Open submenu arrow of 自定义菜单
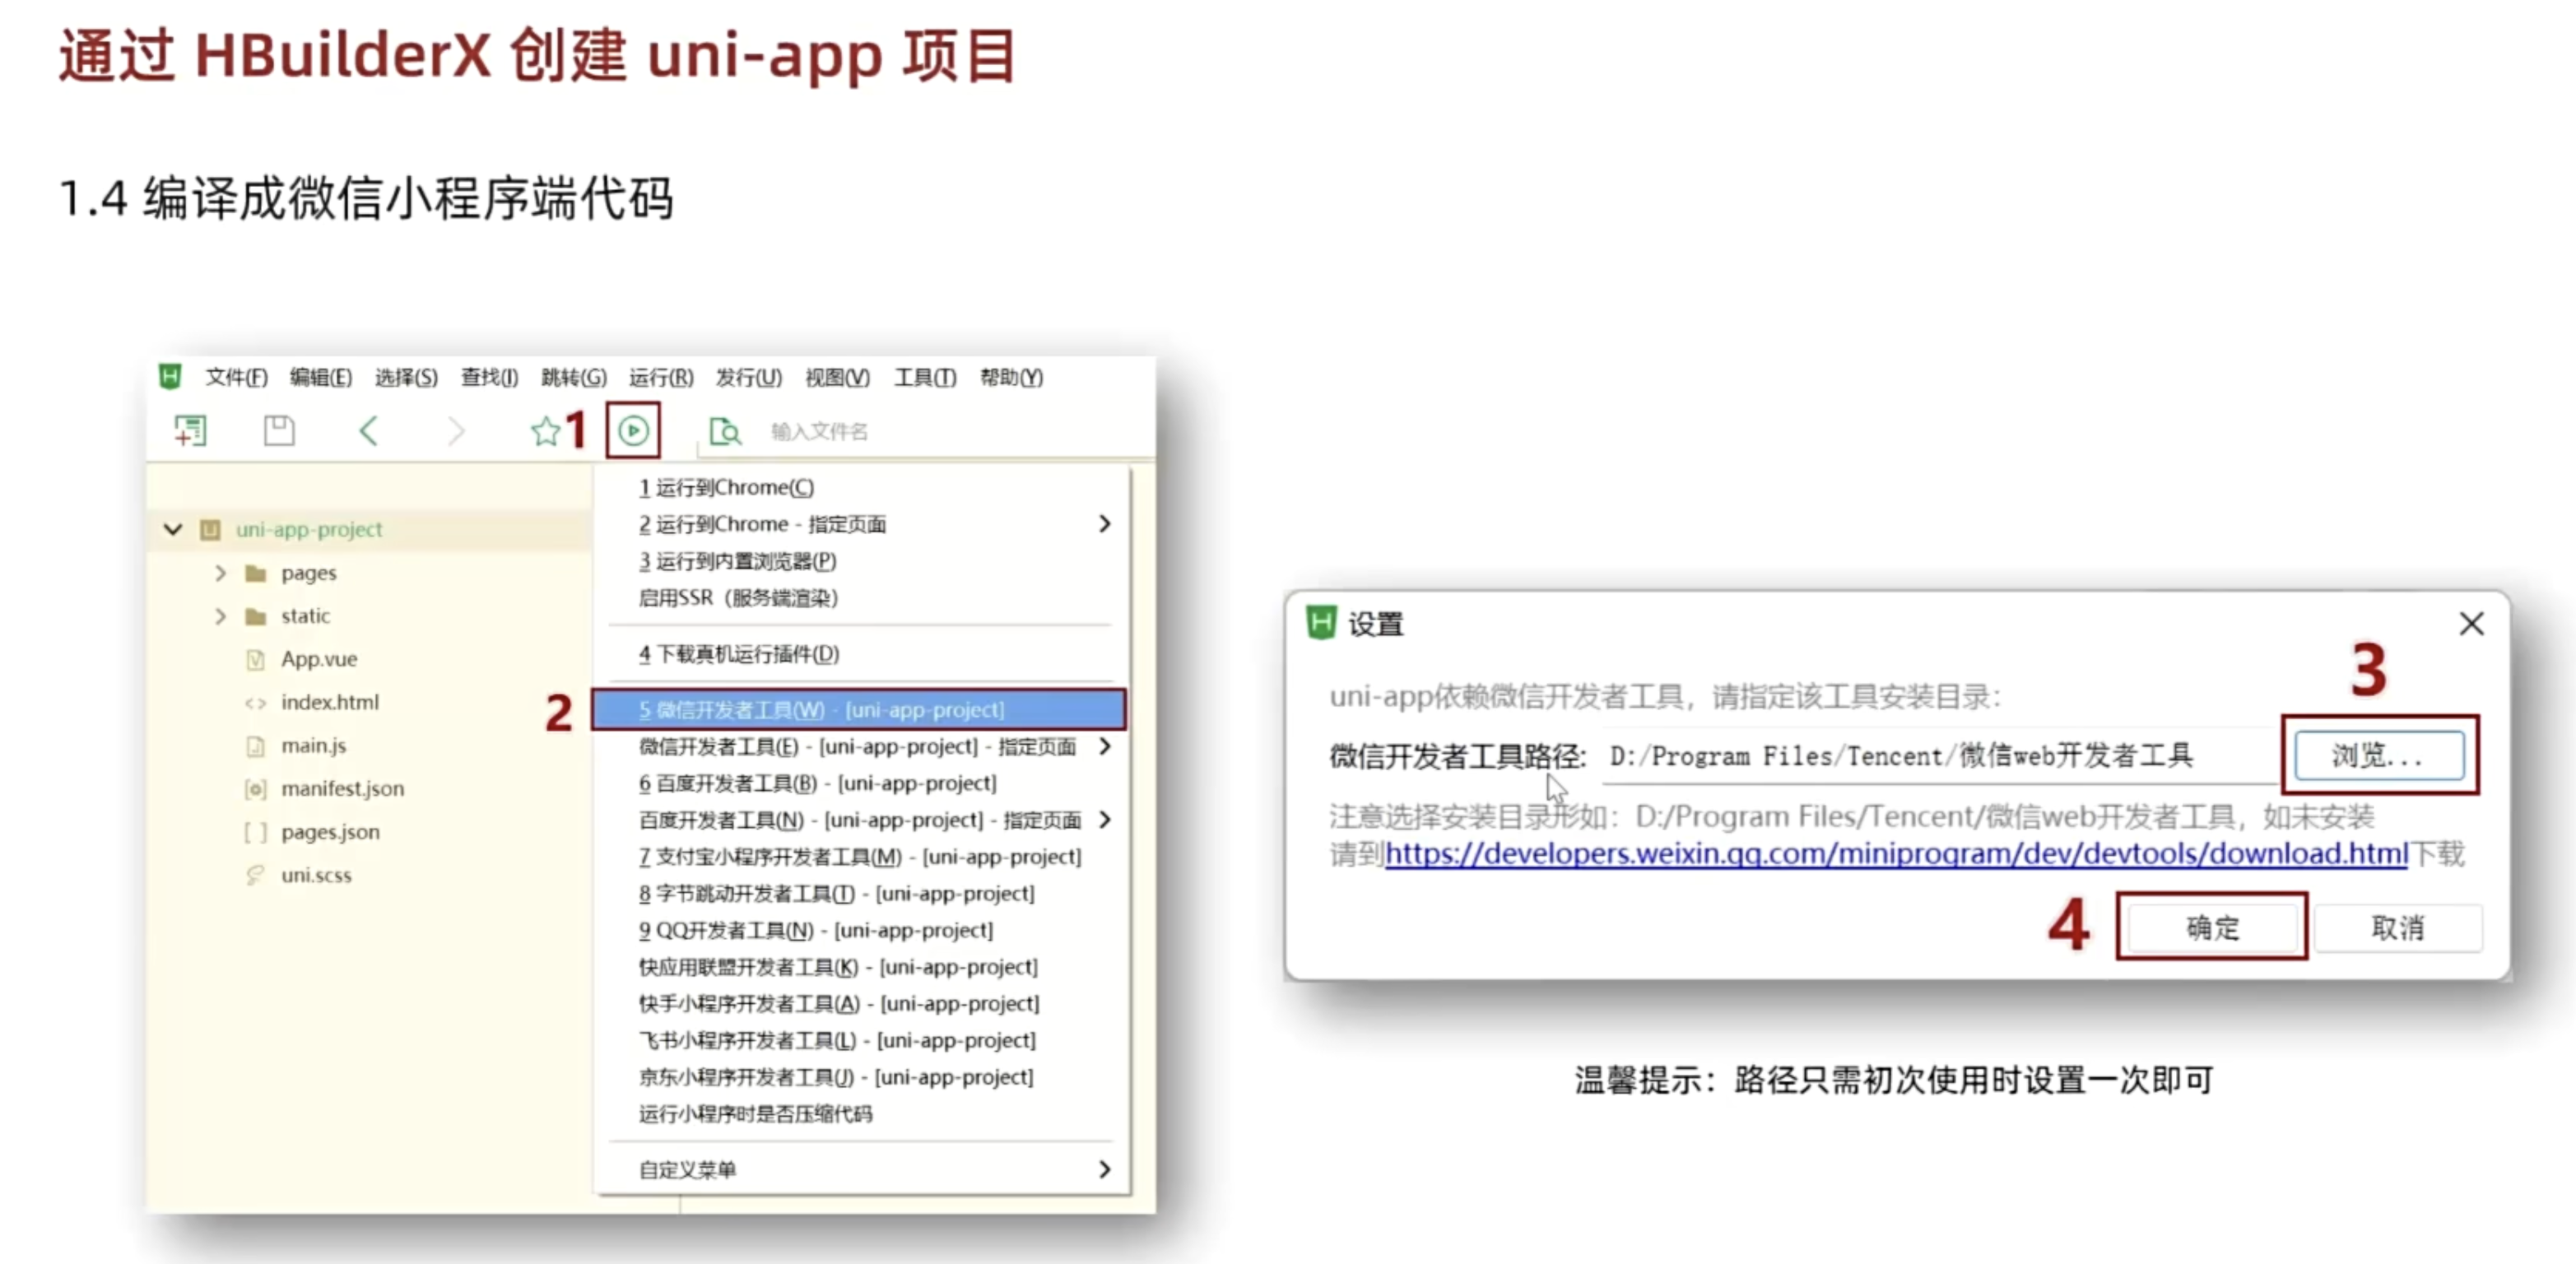The image size is (2576, 1264). pos(1104,1169)
